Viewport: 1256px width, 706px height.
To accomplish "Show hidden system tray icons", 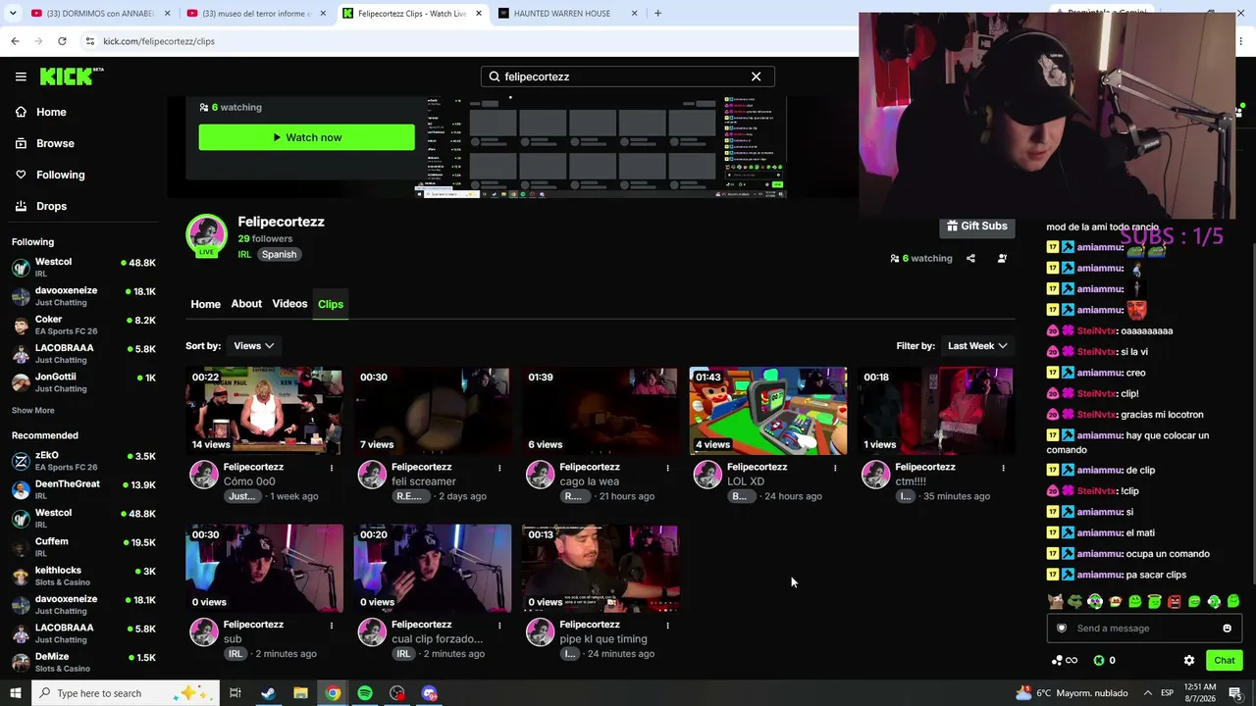I will click(1147, 693).
